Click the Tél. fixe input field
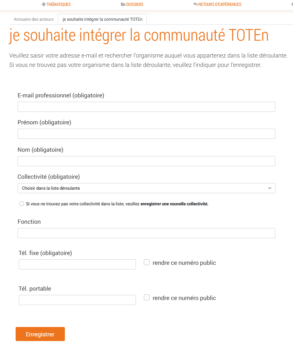The image size is (293, 352). click(x=77, y=264)
